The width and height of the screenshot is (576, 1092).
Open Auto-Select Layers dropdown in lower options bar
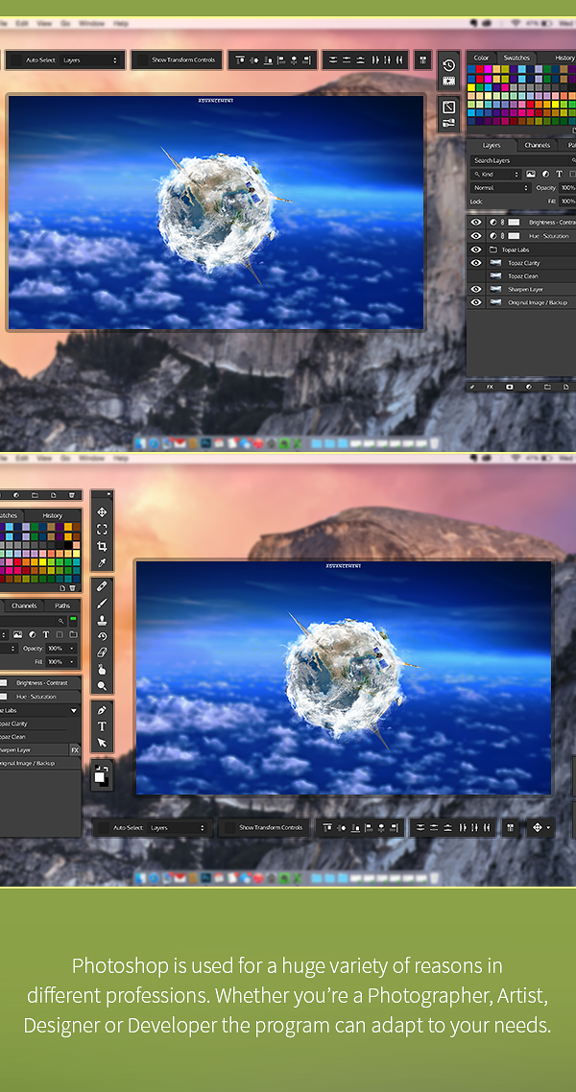coord(179,828)
